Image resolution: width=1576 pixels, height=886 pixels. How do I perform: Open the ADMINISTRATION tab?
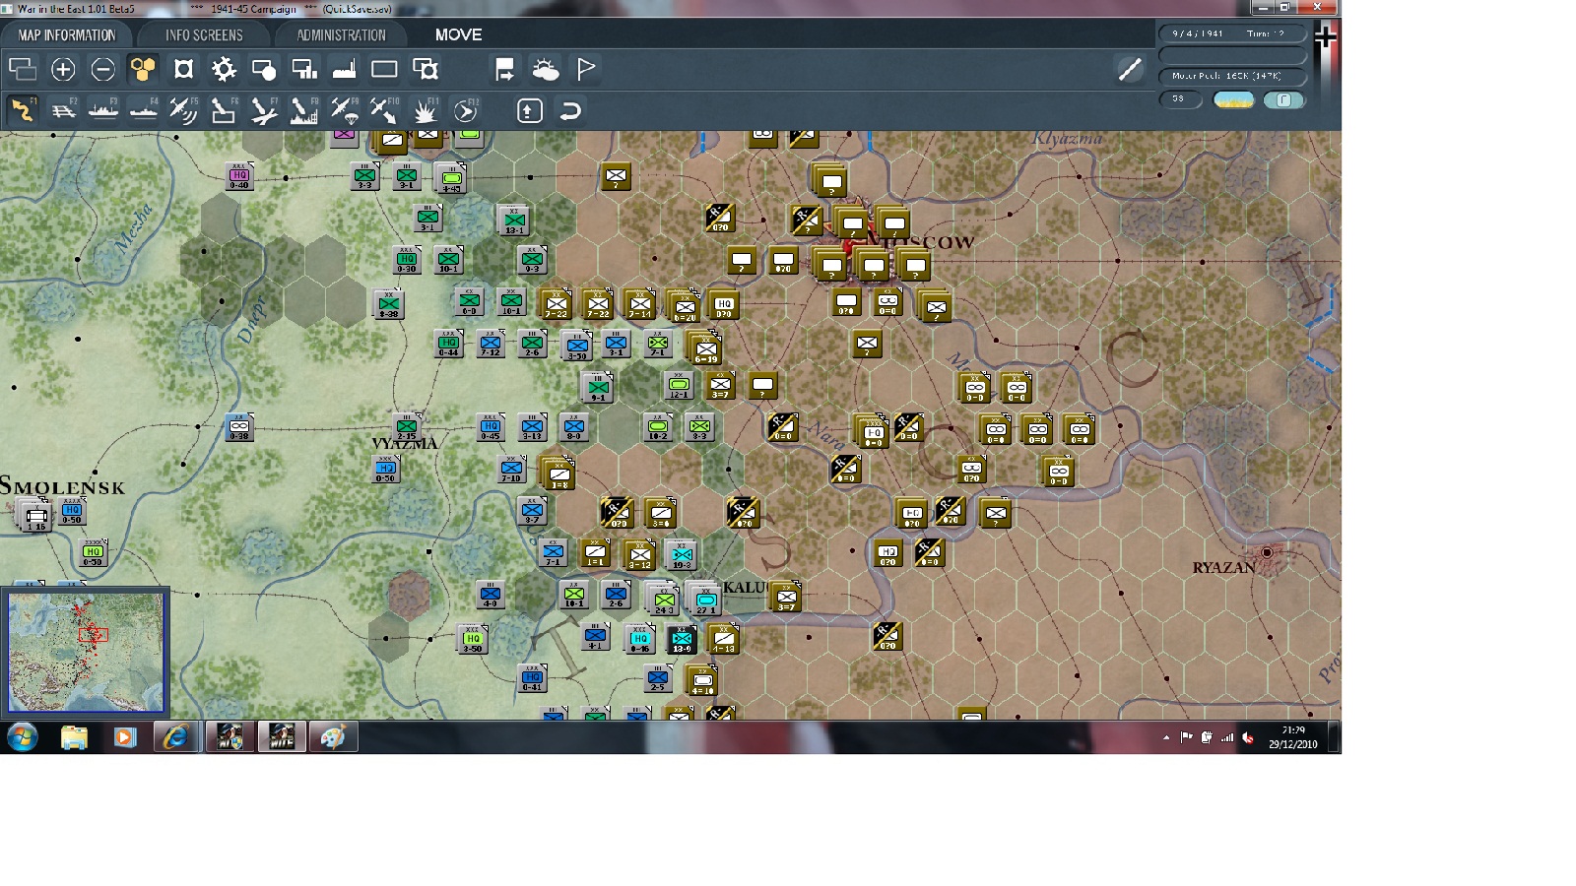tap(341, 34)
